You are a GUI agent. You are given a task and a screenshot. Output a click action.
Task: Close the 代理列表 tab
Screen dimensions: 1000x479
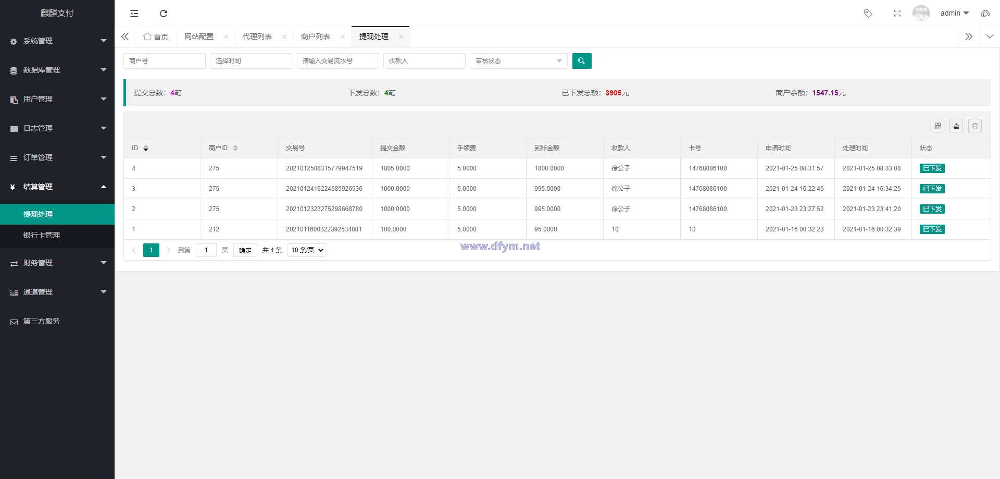point(284,36)
